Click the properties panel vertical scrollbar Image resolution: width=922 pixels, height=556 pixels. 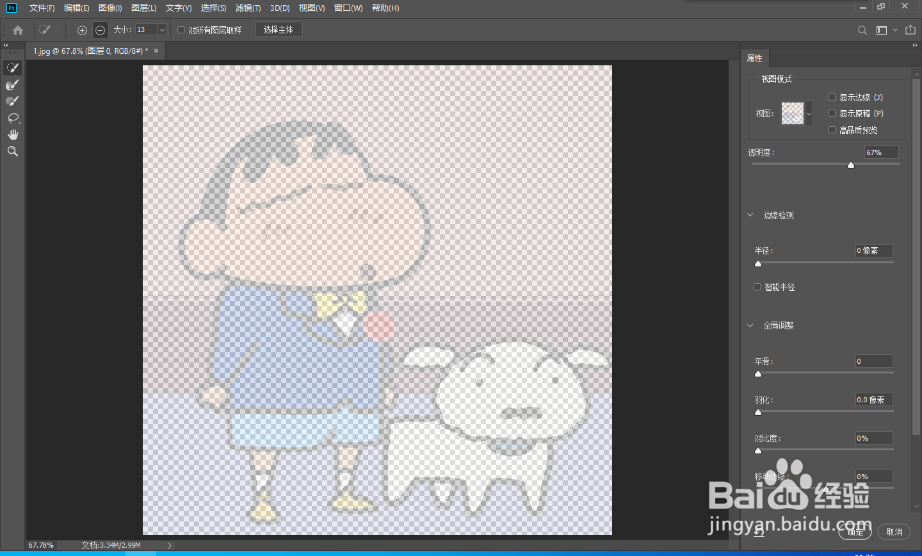[916, 256]
